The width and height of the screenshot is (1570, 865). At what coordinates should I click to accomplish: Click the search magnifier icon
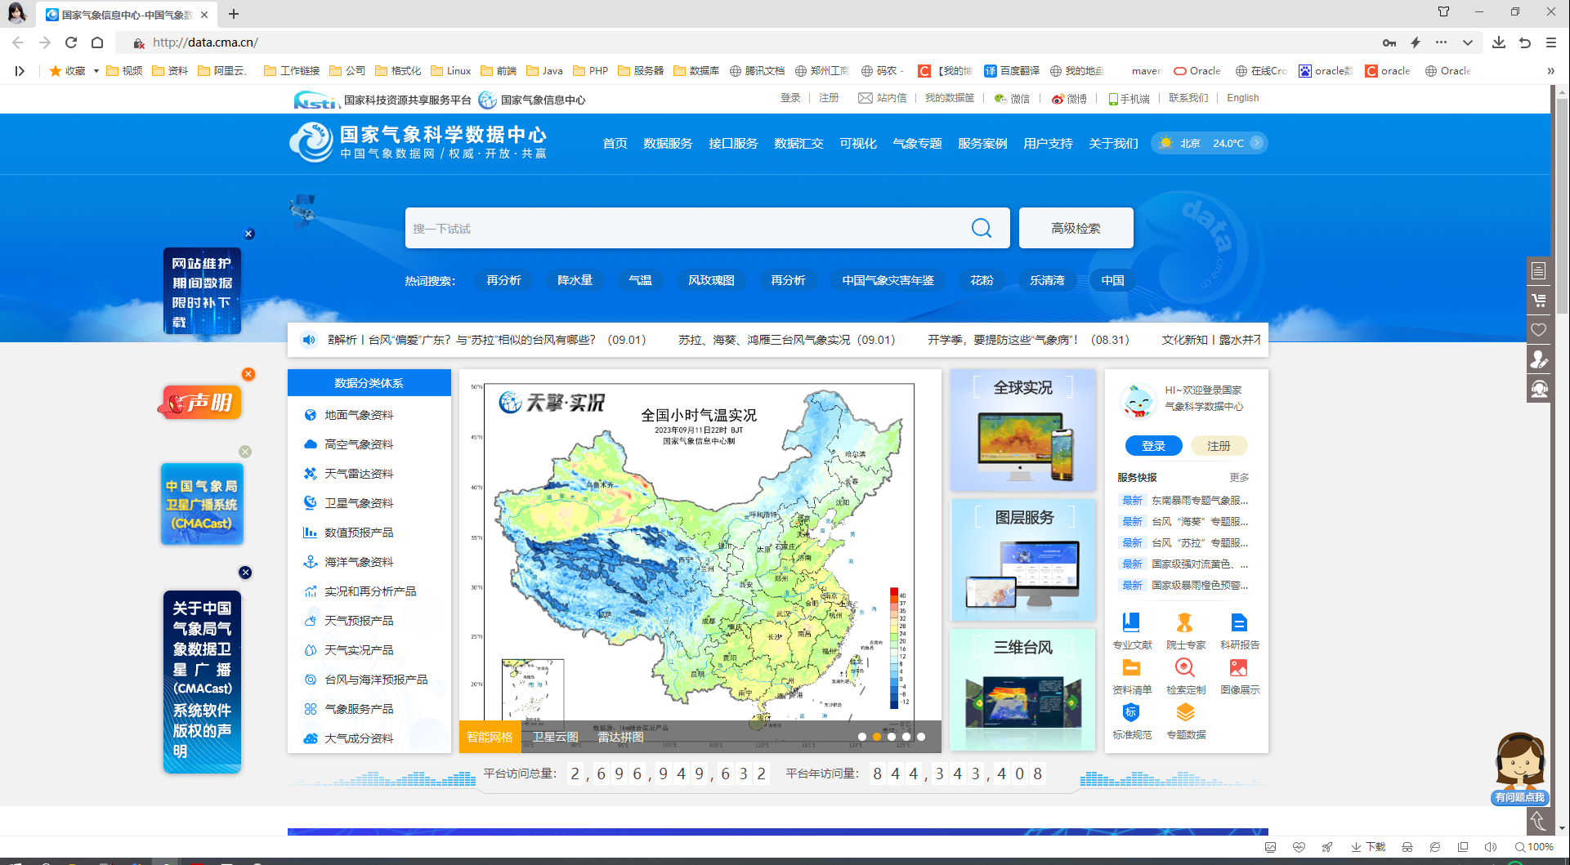point(982,228)
